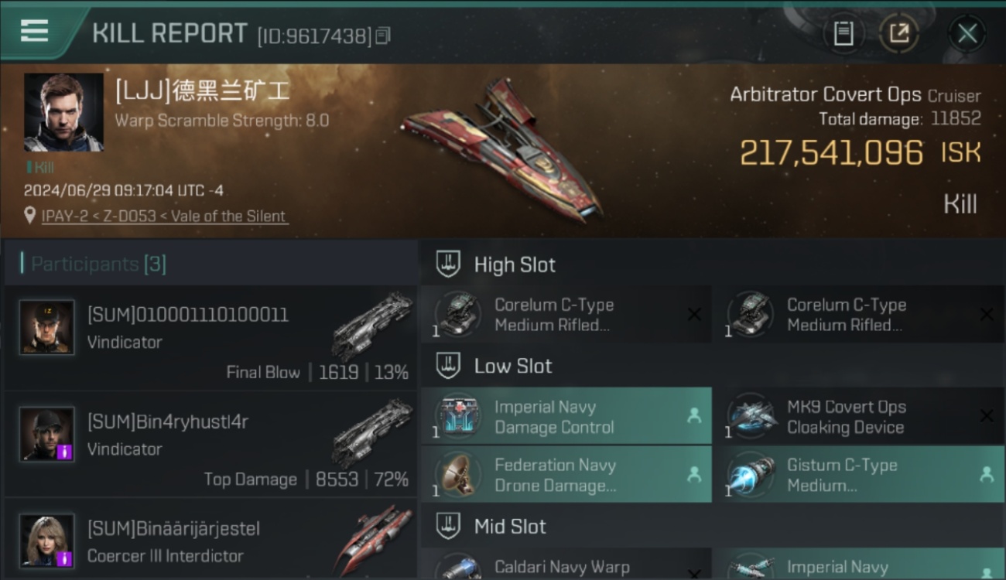Click the Mid Slot shield icon
Viewport: 1006px width, 580px height.
[448, 527]
